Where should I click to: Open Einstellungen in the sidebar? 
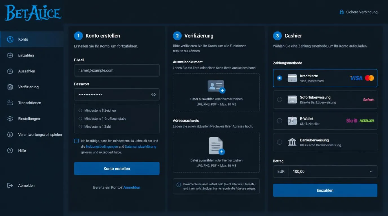(32, 119)
